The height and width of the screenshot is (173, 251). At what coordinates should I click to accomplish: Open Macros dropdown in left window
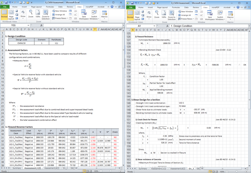104,14
